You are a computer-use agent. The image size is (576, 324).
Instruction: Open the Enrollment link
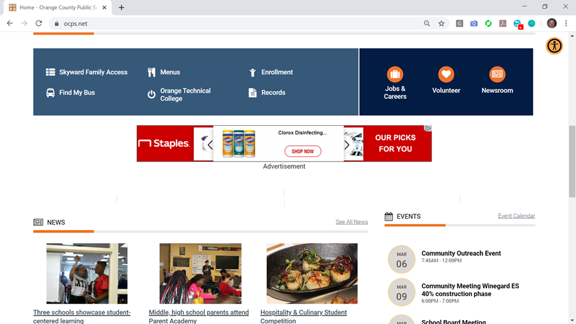point(277,72)
